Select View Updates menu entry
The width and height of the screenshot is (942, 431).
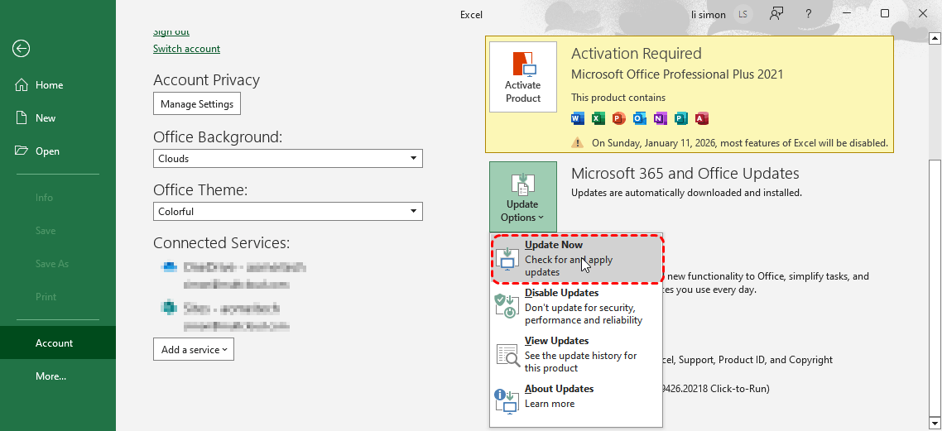578,354
